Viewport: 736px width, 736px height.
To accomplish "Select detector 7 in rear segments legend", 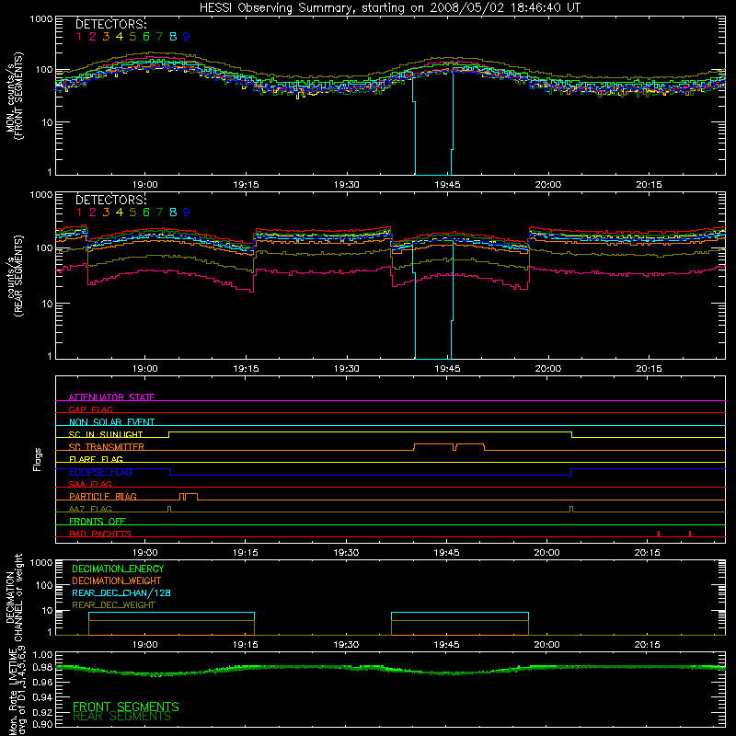I will coord(159,213).
